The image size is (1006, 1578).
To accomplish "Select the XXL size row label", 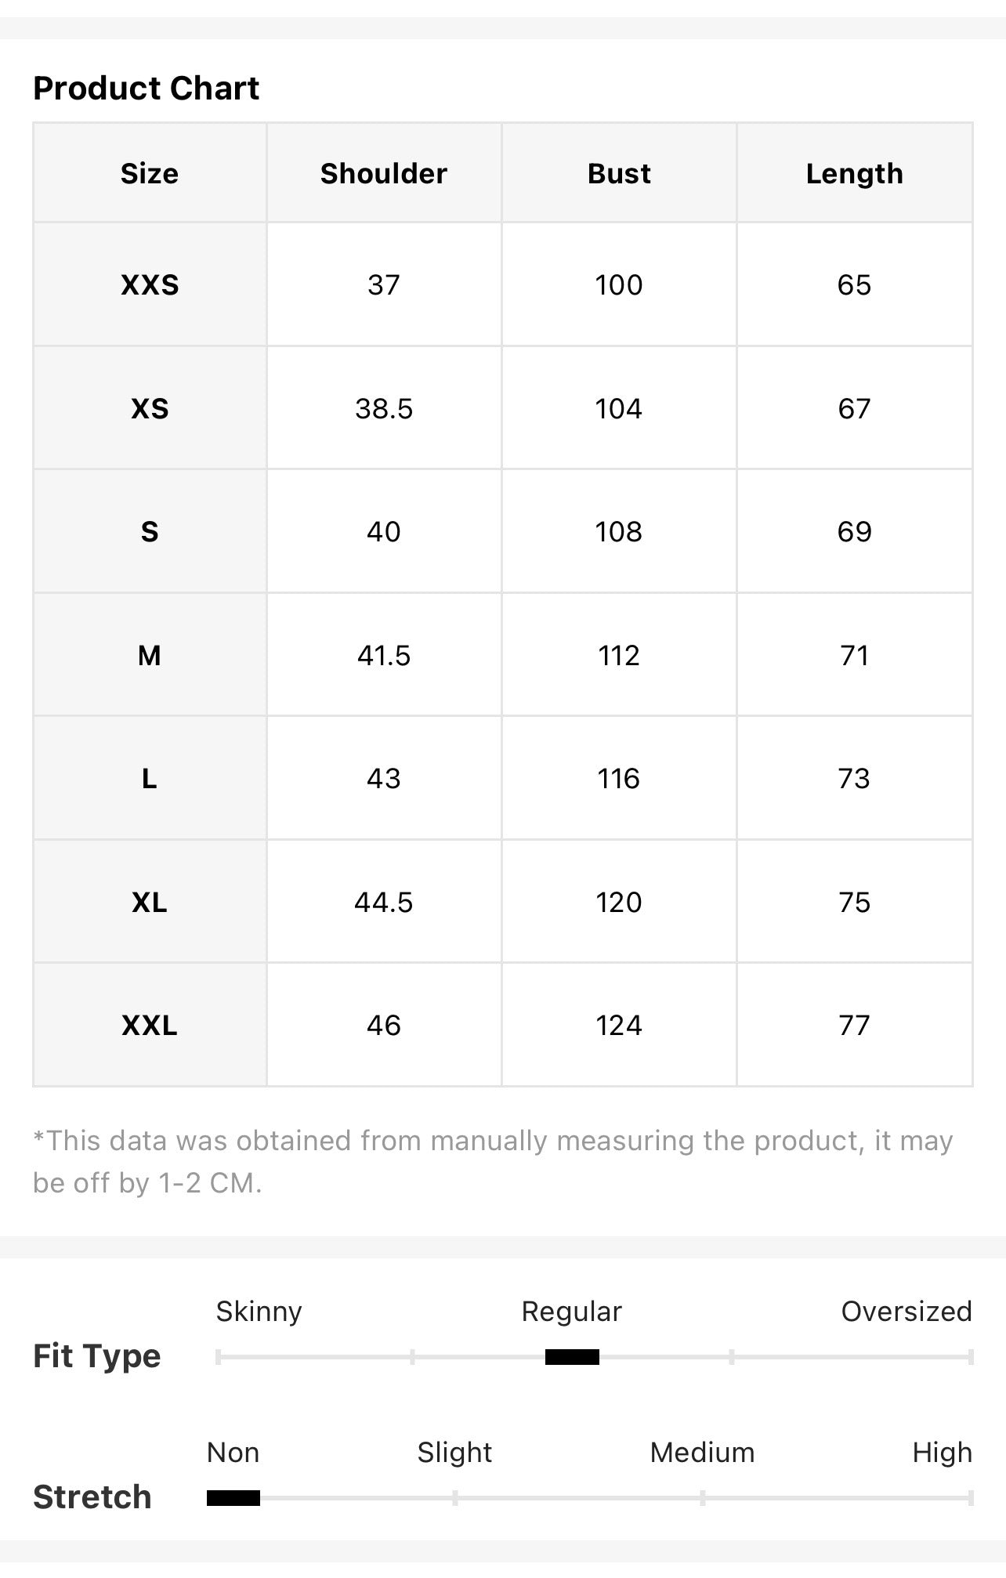I will (150, 1025).
